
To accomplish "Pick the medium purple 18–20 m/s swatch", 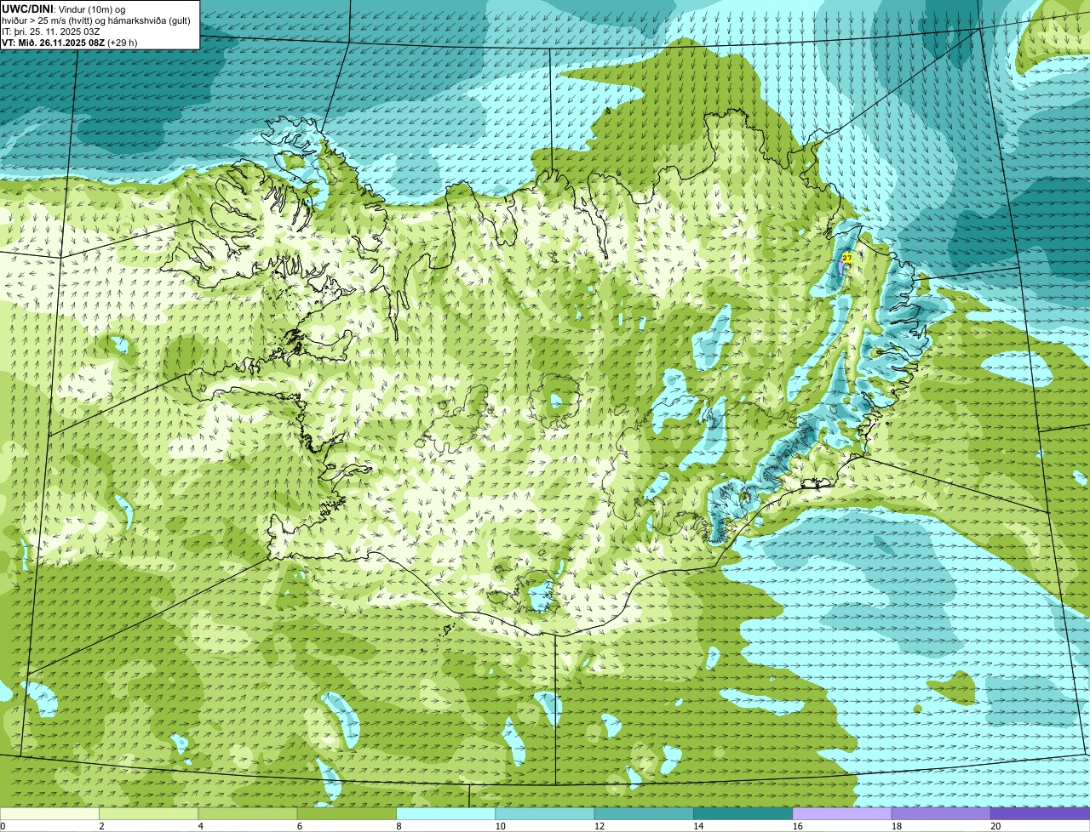I will 941,813.
